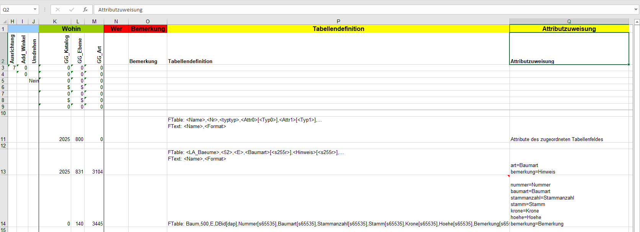Screen dimensions: 640x232
Task: Open the Name Box dropdown arrow
Action: click(35, 10)
